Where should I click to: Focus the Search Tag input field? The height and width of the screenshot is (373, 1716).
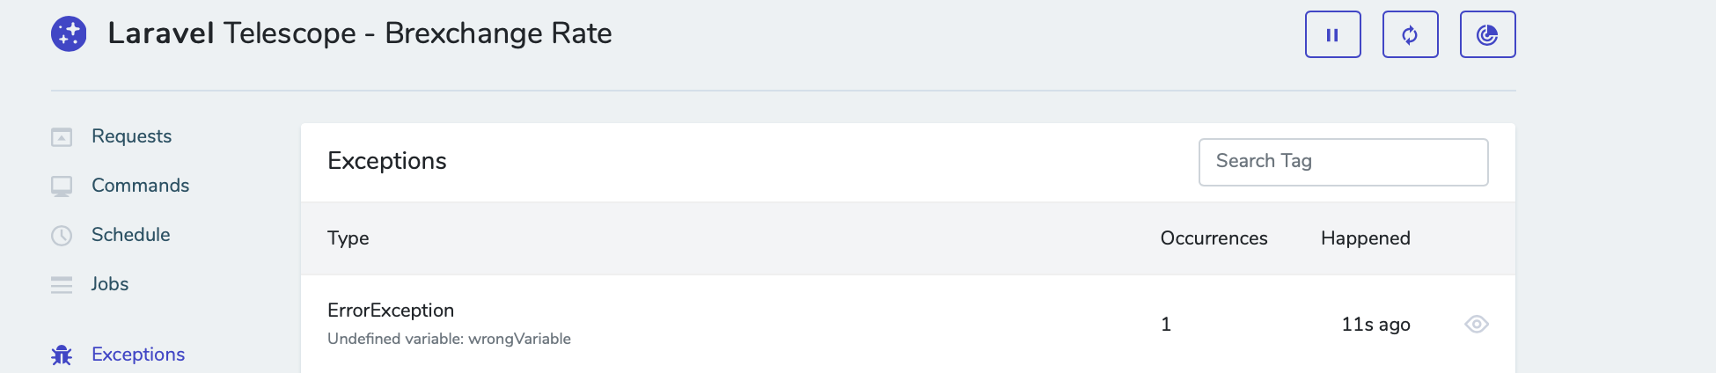(x=1343, y=162)
